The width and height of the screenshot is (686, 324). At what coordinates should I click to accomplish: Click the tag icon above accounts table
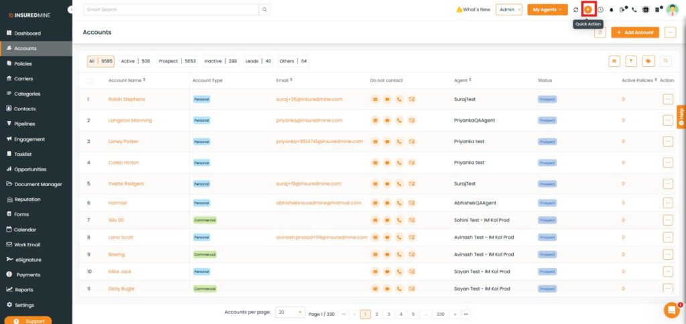pos(648,61)
